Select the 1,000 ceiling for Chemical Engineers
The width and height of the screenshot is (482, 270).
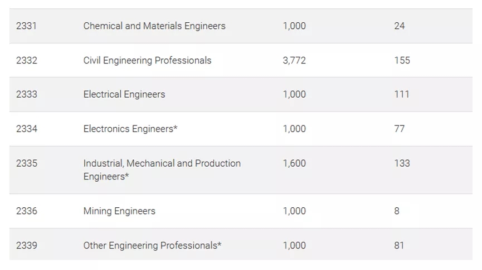(294, 26)
